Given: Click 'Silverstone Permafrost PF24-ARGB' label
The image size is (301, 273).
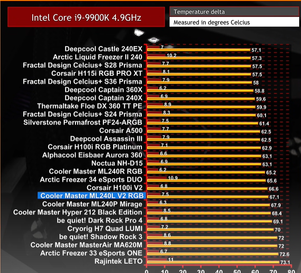Looking at the screenshot, I should (x=83, y=122).
